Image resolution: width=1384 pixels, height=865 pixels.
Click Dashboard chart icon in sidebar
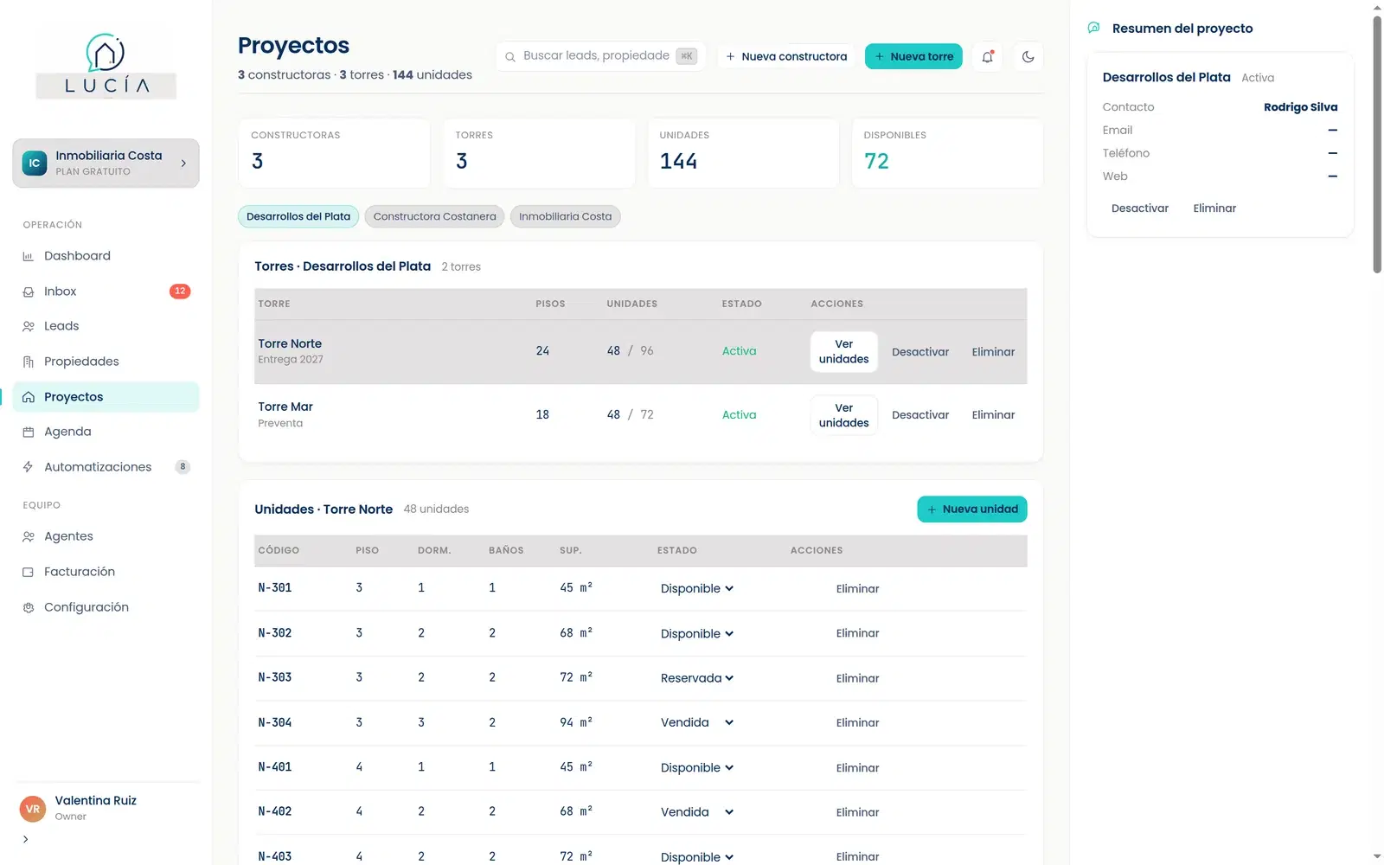coord(29,256)
